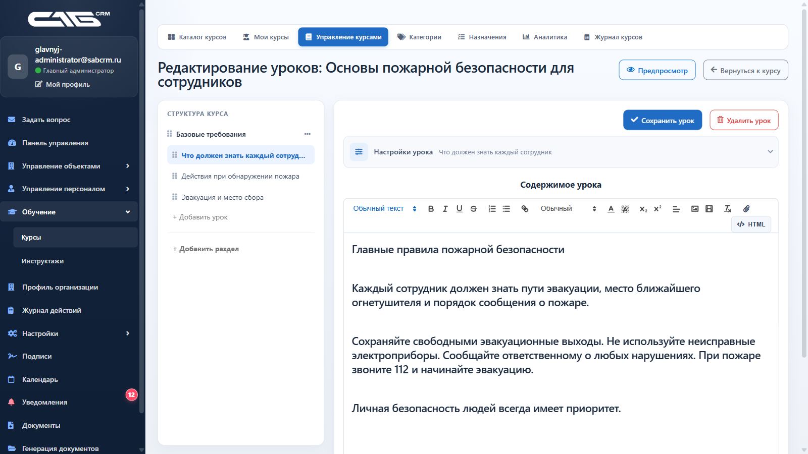This screenshot has width=808, height=454.
Task: Open the text alignment option
Action: (676, 209)
